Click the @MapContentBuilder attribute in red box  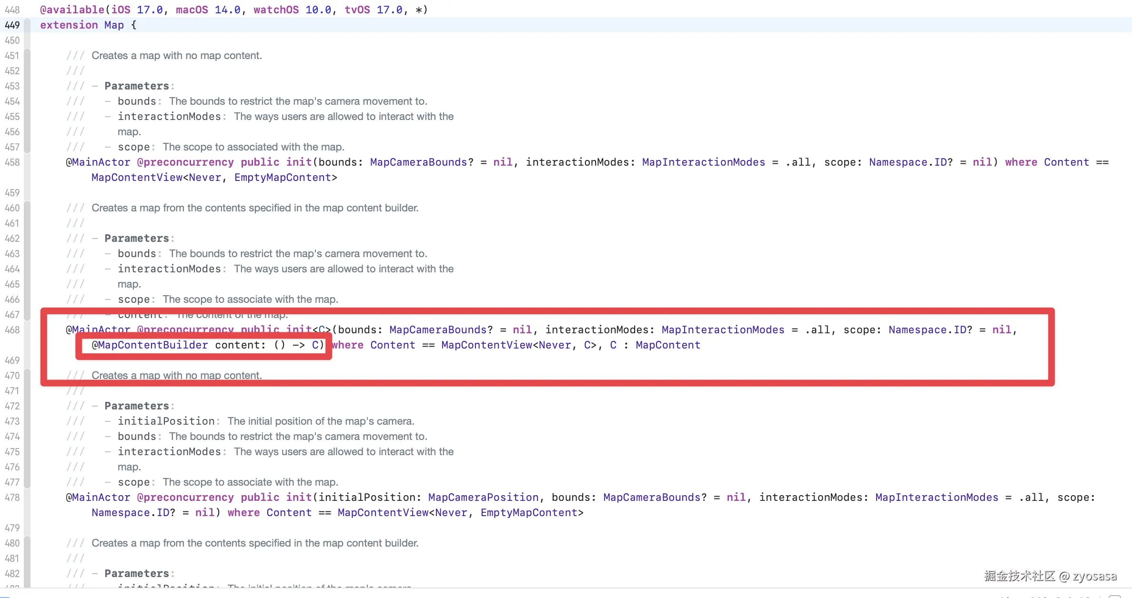[150, 345]
